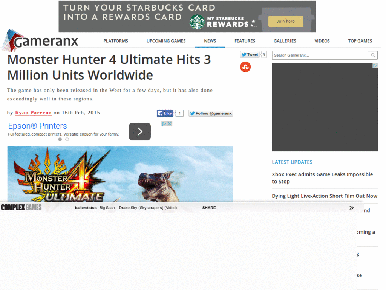Open the Top Games section

click(360, 41)
